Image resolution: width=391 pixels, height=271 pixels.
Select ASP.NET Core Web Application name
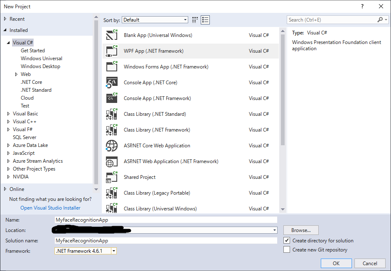point(157,146)
